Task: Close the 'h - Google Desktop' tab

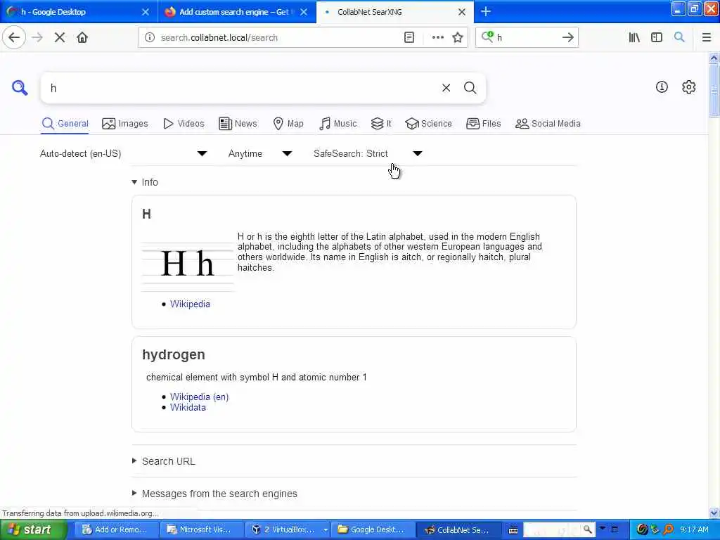Action: (x=145, y=12)
